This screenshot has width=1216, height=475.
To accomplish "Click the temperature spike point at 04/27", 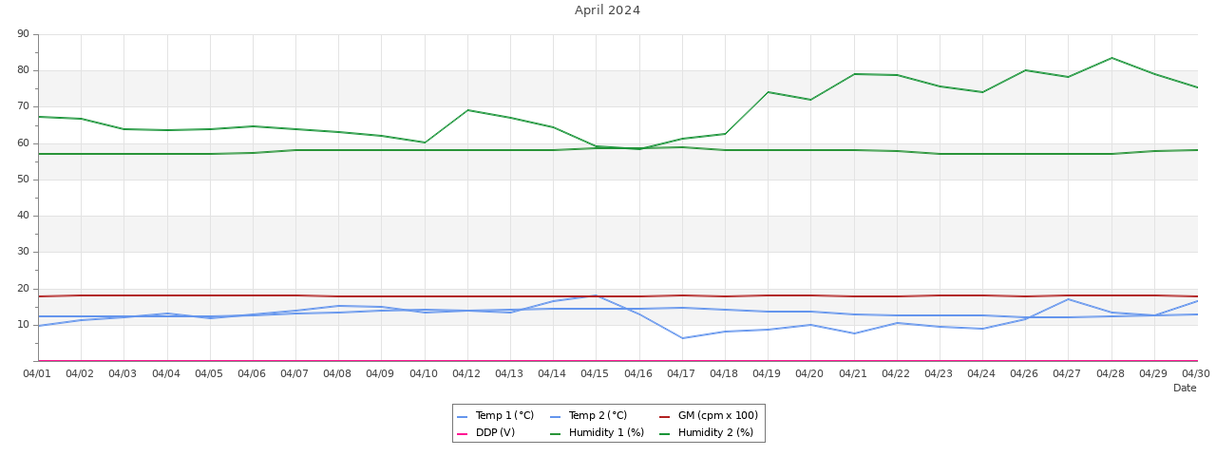I will pos(1069,299).
